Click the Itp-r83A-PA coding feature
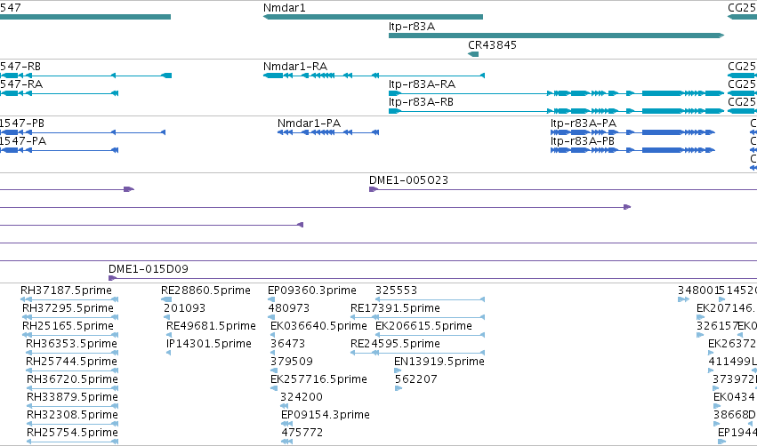757x446 pixels. coord(632,132)
